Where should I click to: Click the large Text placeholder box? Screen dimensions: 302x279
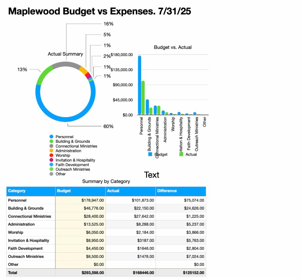point(152,175)
